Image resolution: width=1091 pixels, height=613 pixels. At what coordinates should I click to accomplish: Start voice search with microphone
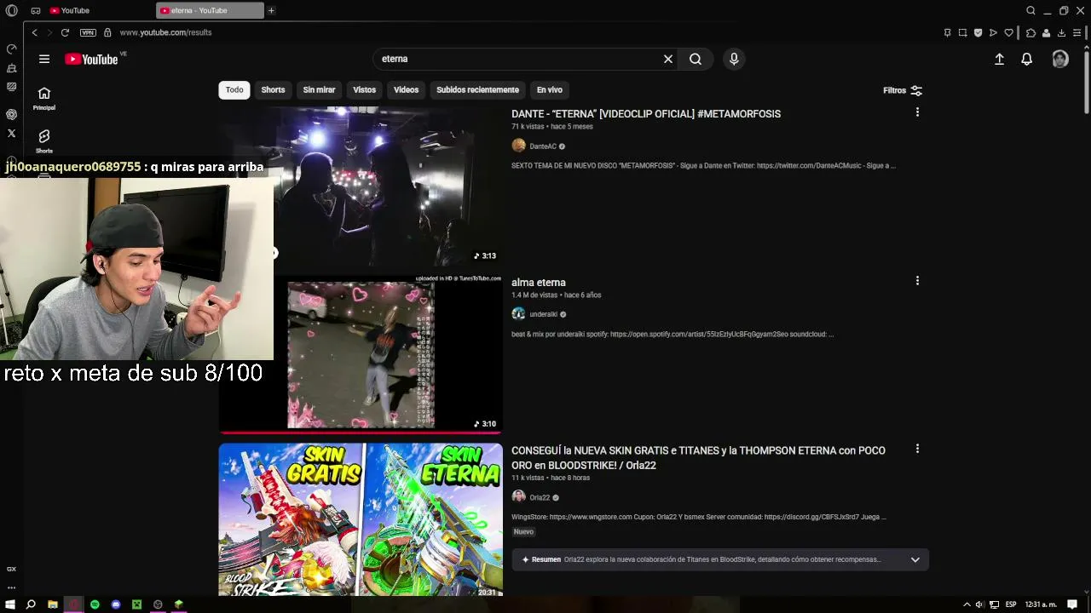pyautogui.click(x=734, y=59)
